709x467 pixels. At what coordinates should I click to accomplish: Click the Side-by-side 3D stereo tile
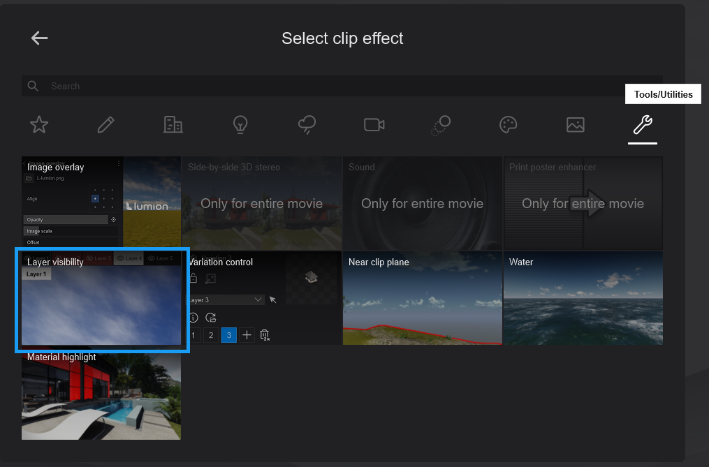(261, 202)
